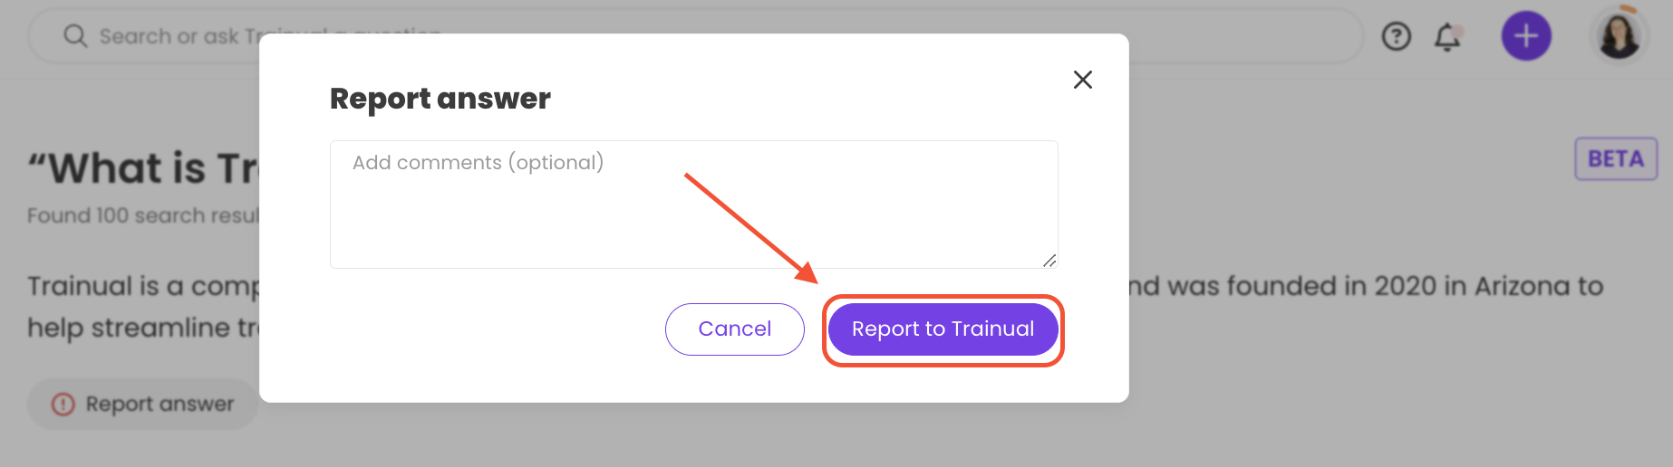Click the purple plus create button
1673x467 pixels.
point(1526,36)
